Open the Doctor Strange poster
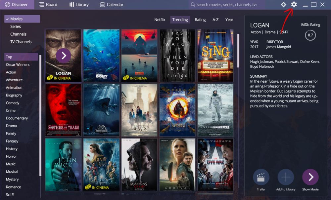This screenshot has height=200, width=331. [x=177, y=110]
